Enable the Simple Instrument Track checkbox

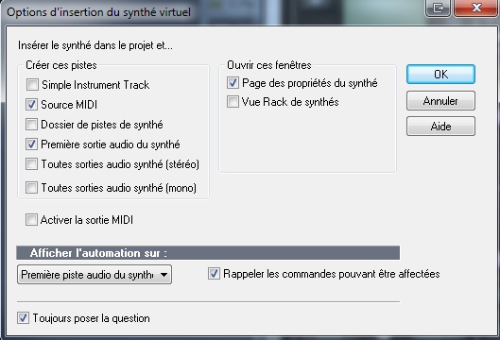[x=32, y=85]
